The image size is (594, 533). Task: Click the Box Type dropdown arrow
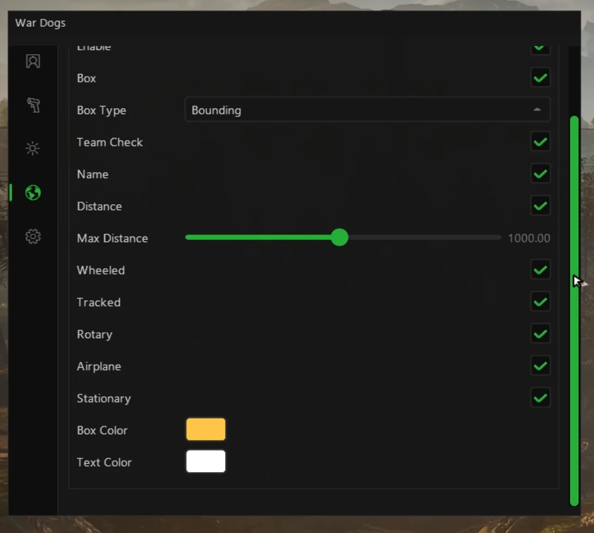click(x=537, y=110)
